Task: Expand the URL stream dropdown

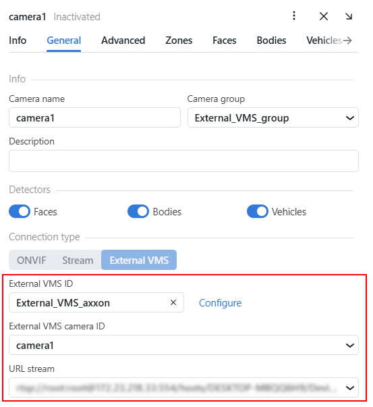Action: pos(183,387)
